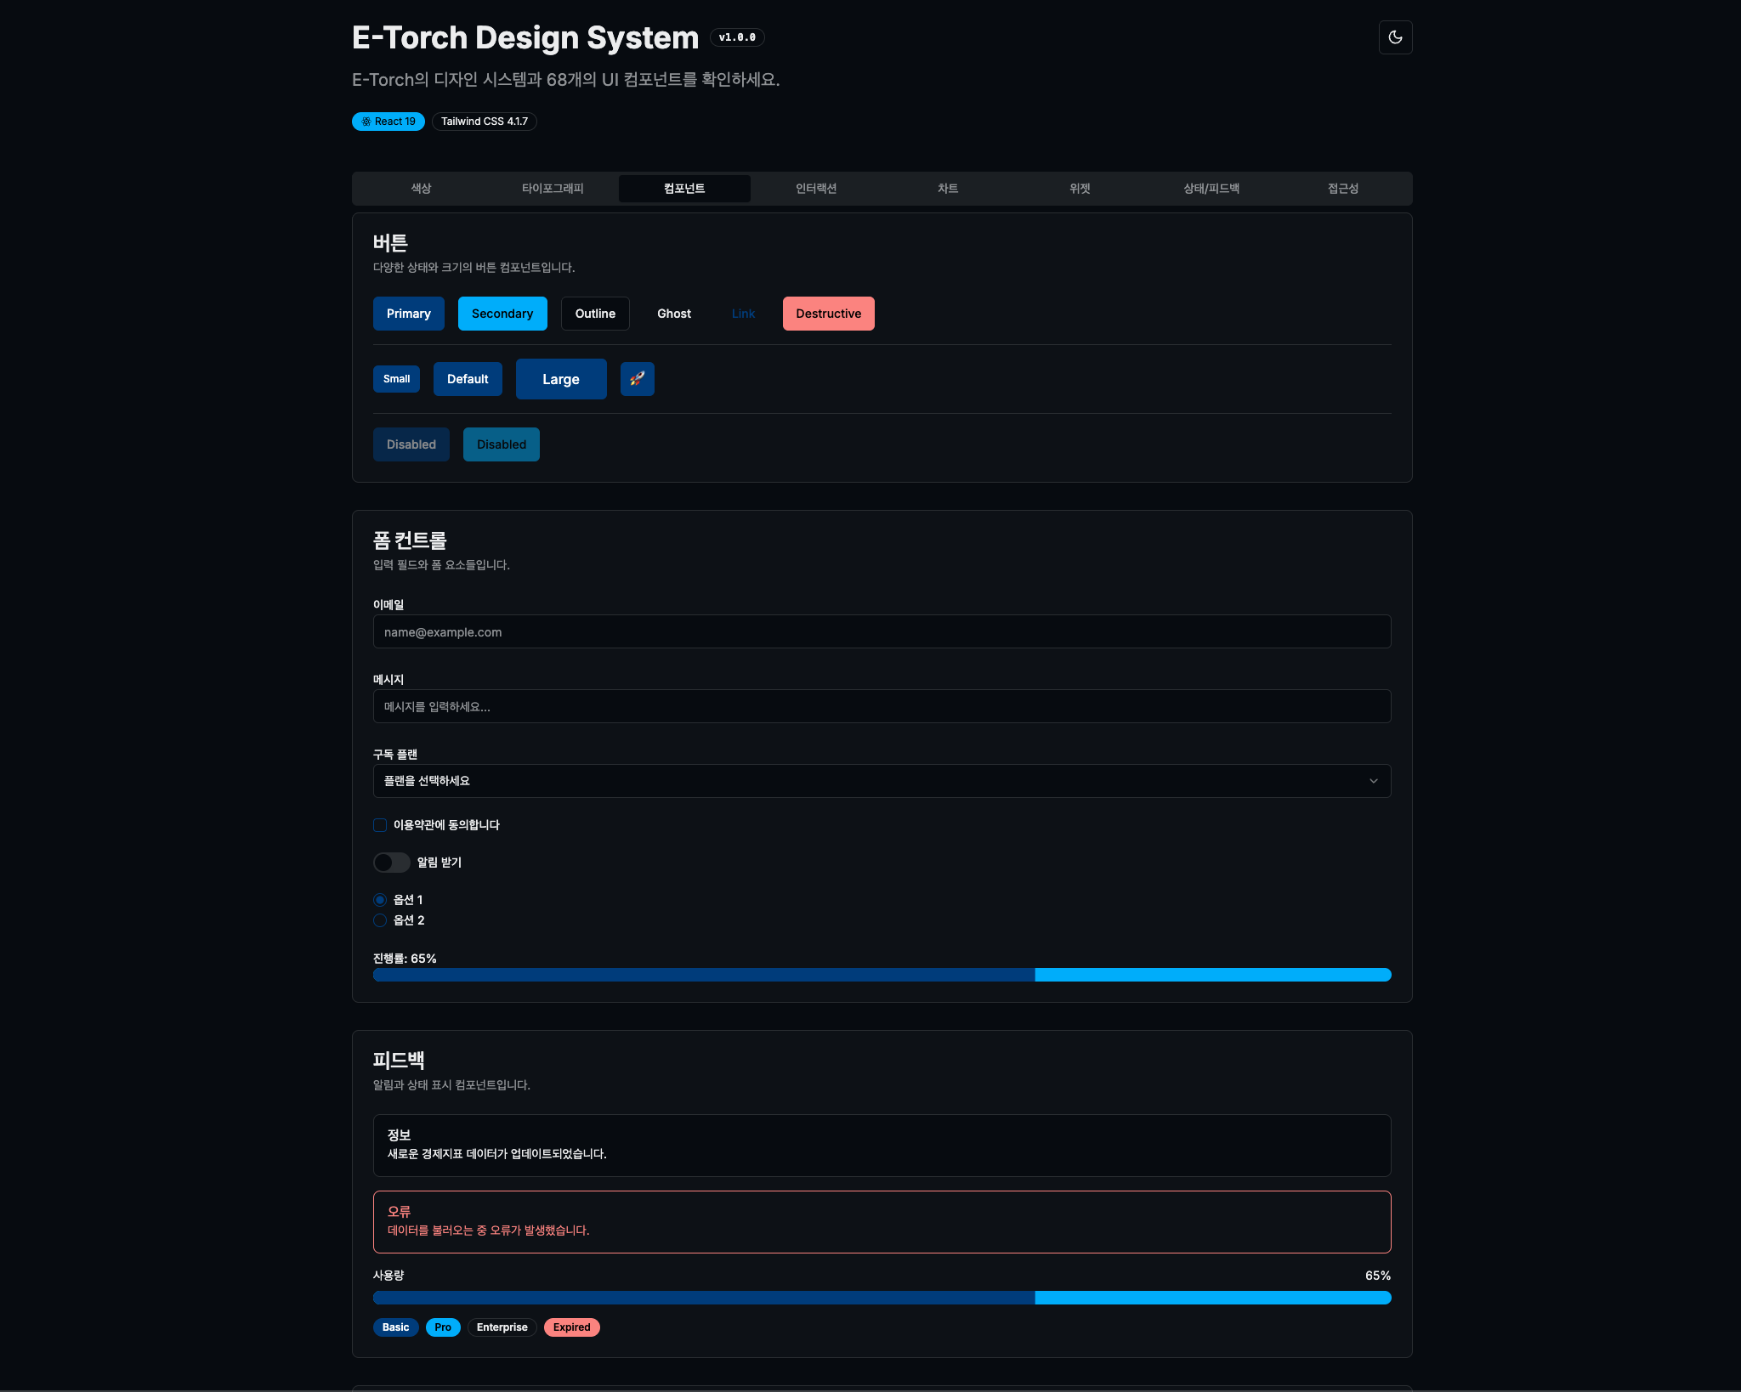This screenshot has width=1741, height=1392.
Task: Switch to the 색상 tab
Action: (421, 189)
